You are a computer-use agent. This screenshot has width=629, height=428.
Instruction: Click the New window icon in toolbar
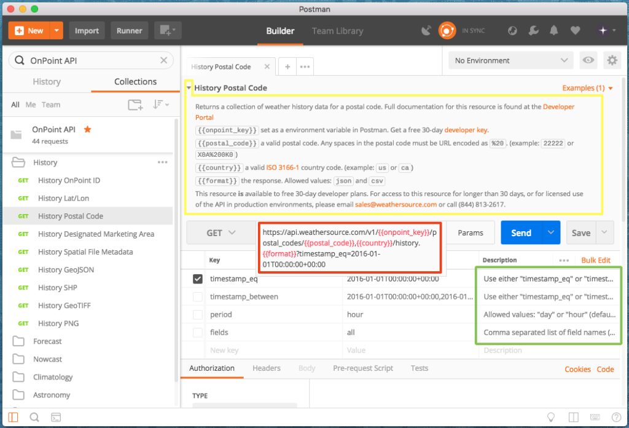168,31
